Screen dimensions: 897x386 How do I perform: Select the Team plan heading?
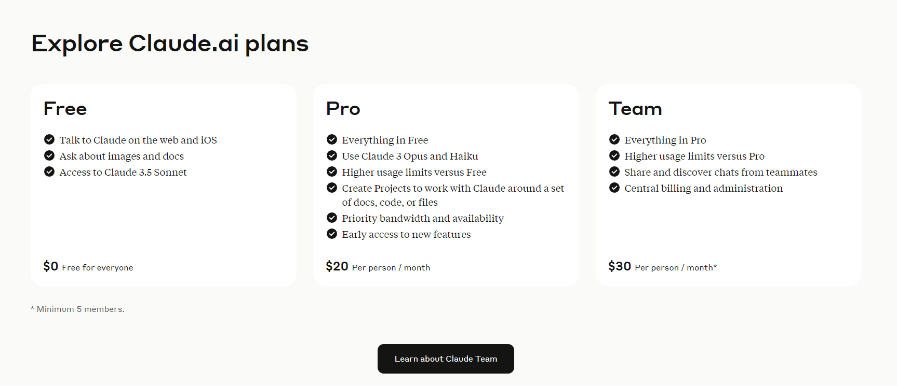(x=635, y=109)
